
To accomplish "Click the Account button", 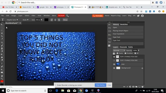I will (61, 16).
